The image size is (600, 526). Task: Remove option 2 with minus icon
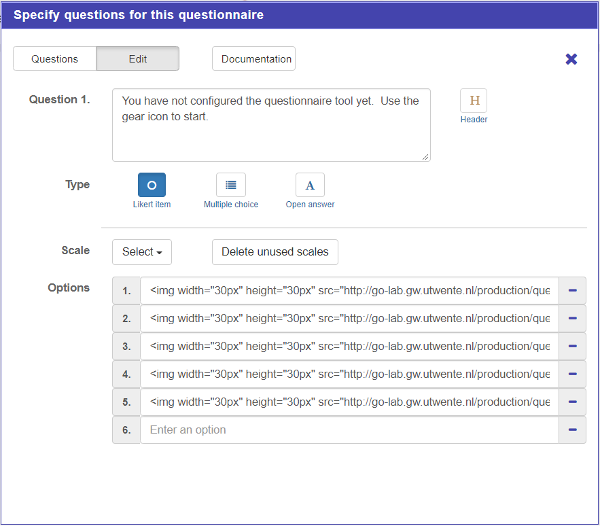click(x=572, y=319)
